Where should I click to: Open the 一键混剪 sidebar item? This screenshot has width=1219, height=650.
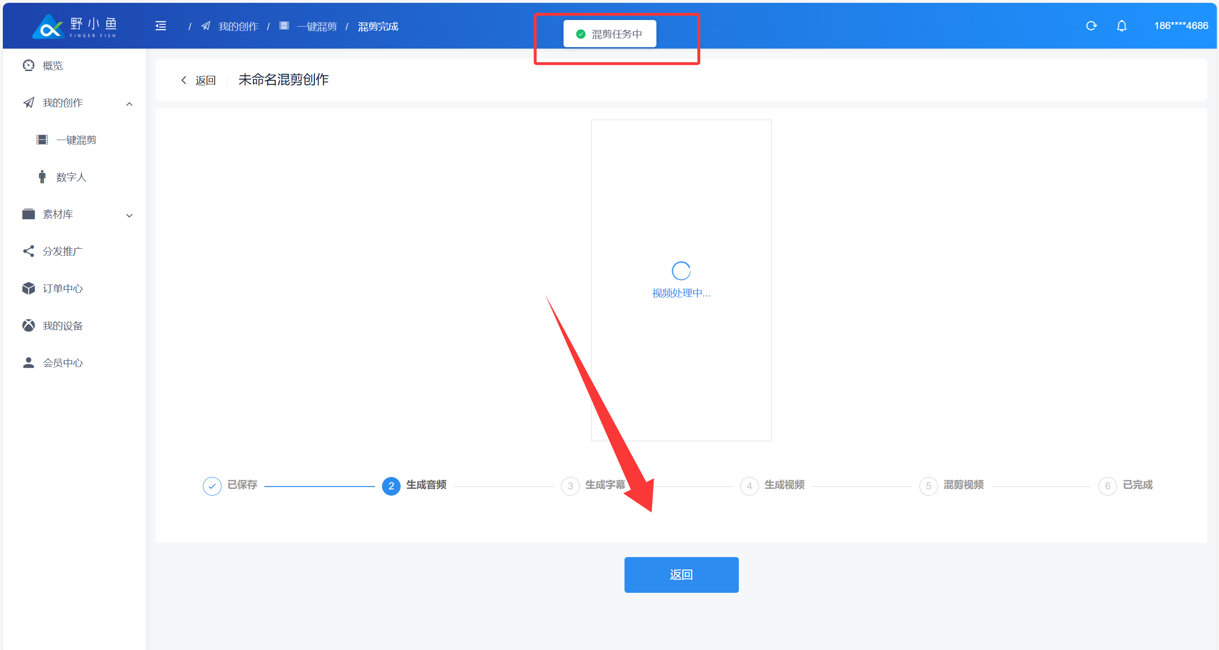(x=76, y=140)
